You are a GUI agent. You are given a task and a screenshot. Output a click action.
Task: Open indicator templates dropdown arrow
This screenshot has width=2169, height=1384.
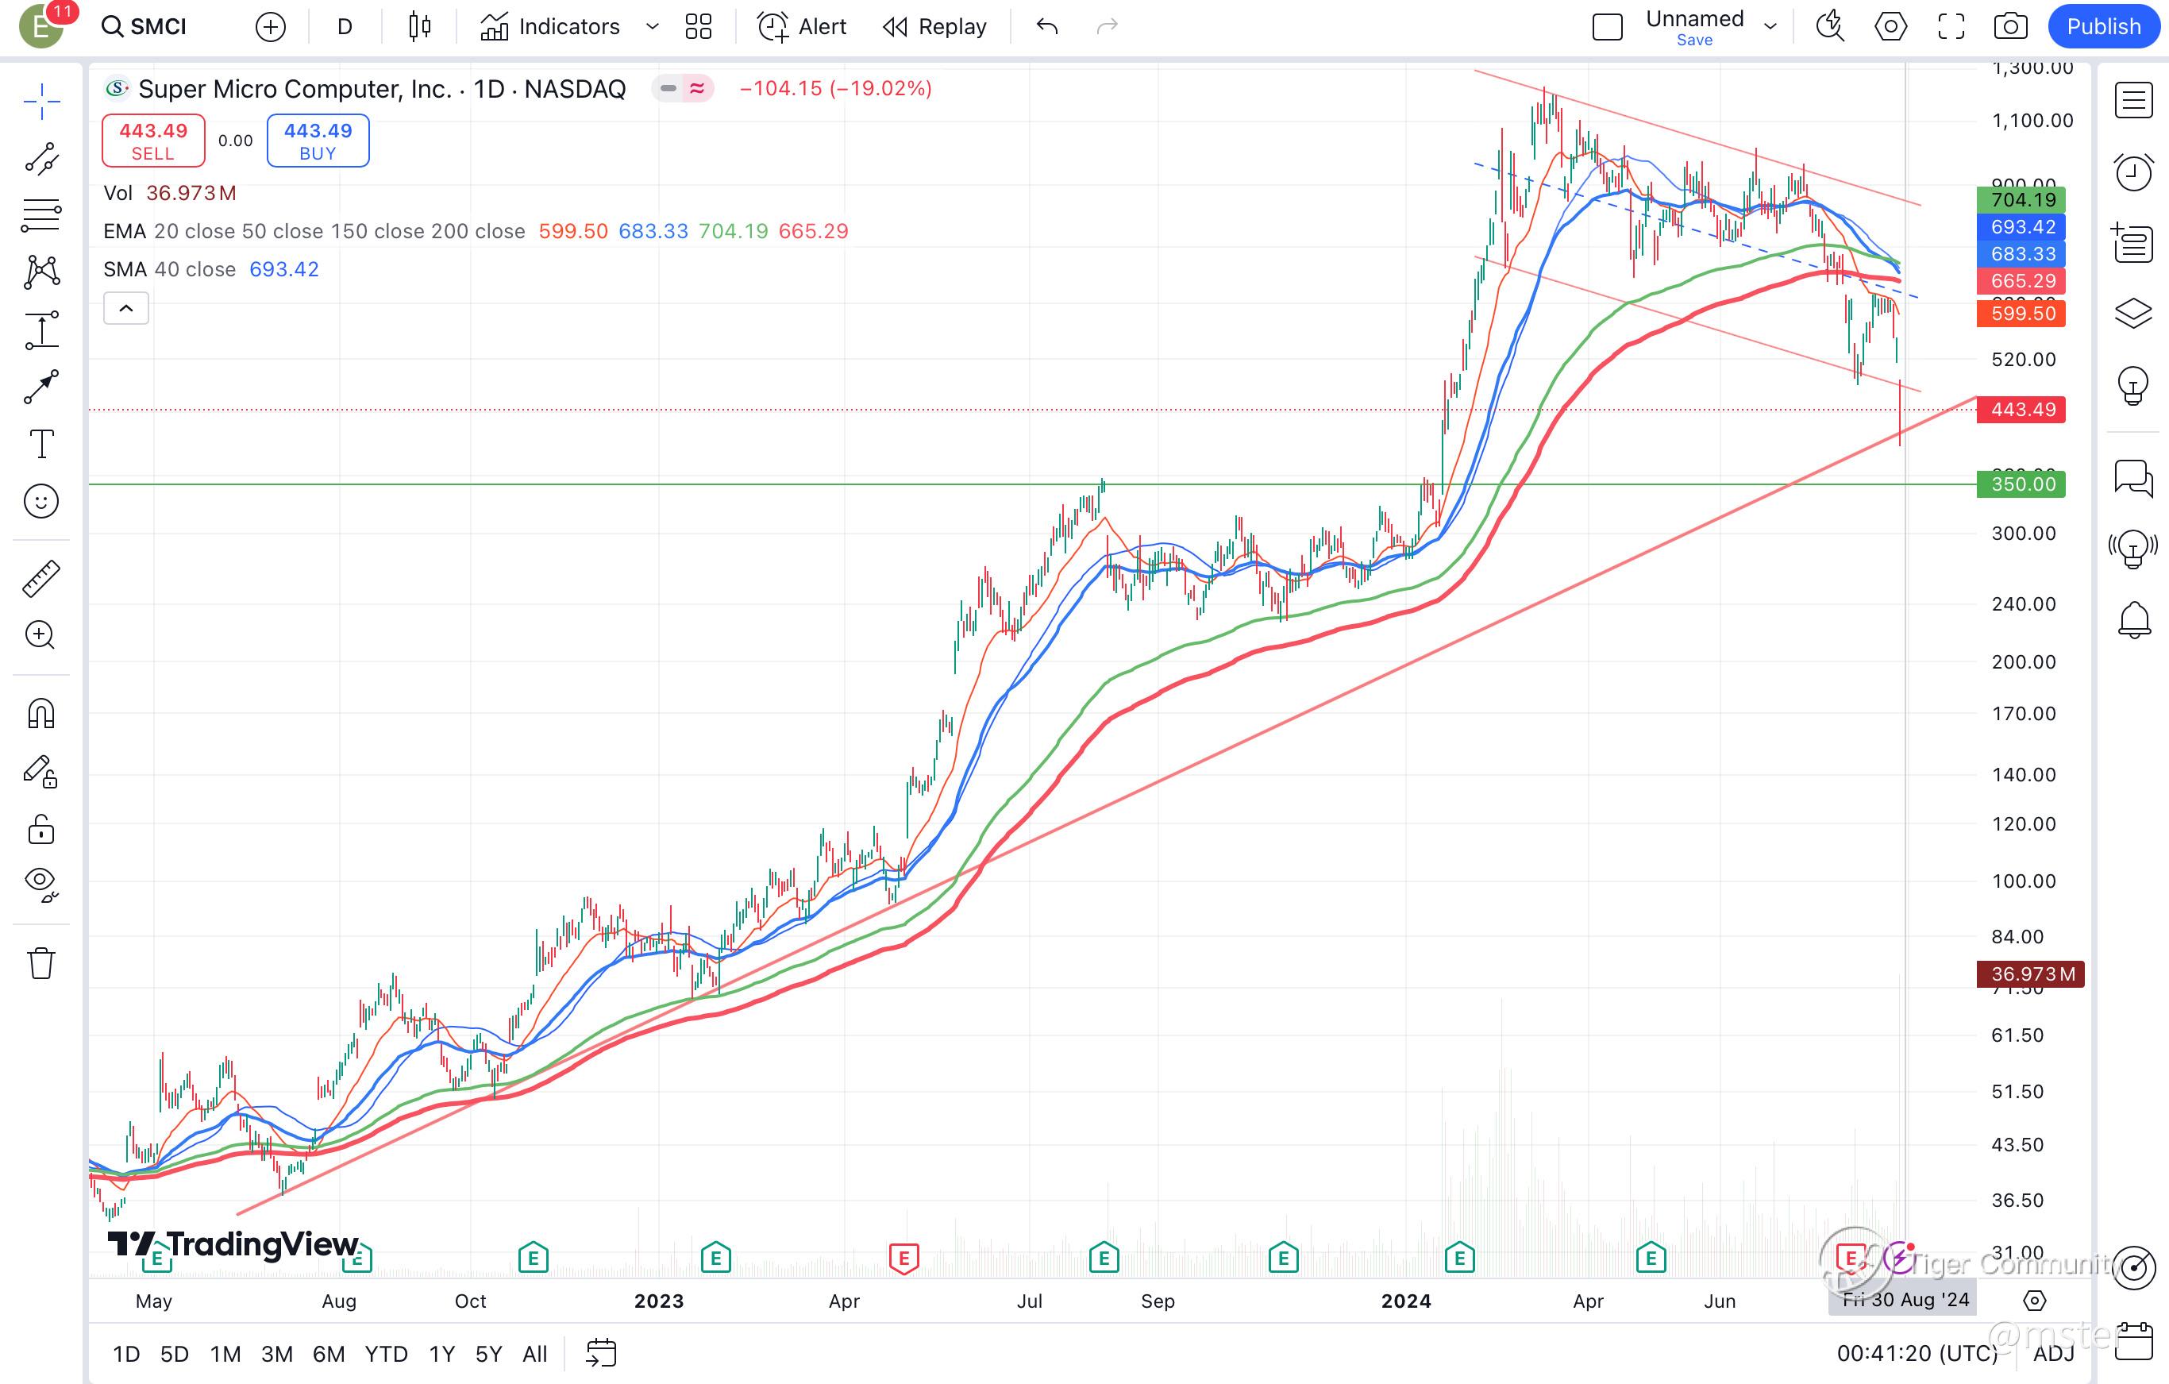652,27
